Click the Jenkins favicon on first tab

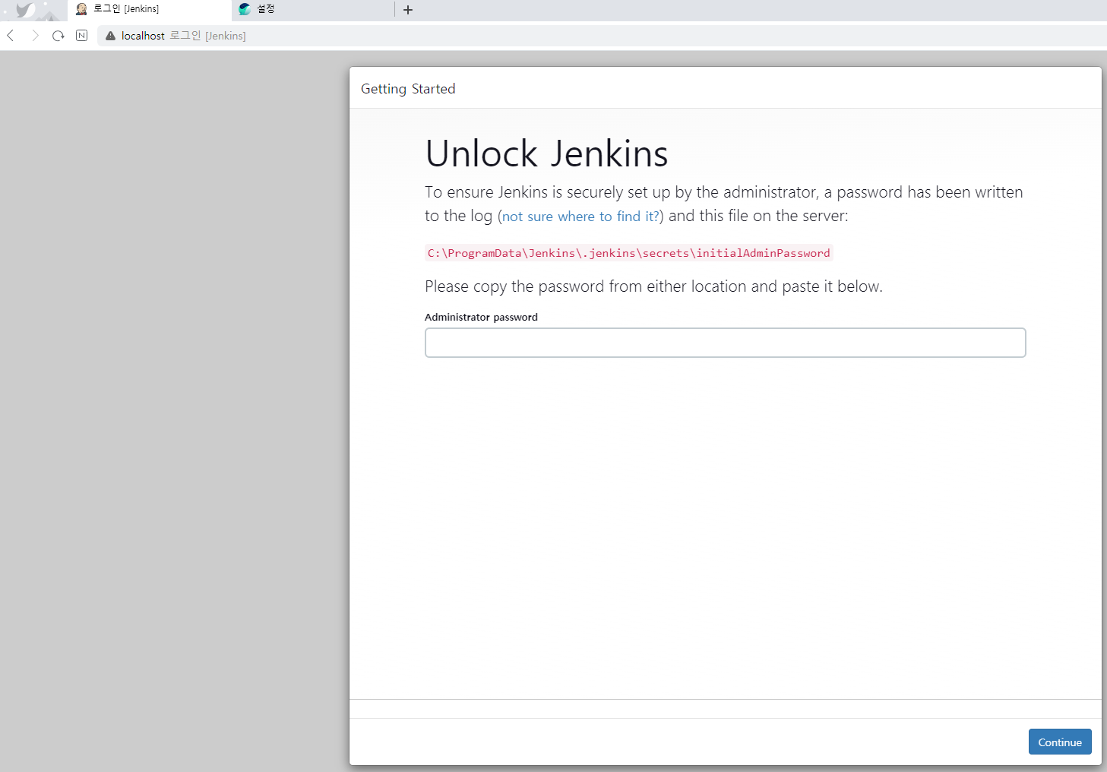point(81,9)
